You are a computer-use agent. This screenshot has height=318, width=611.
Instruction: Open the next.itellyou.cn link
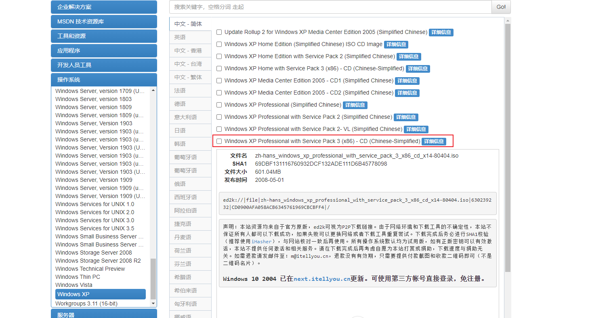[322, 279]
